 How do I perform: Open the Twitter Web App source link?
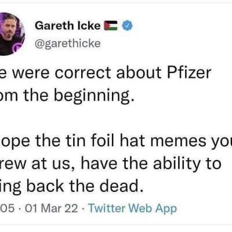pos(132,209)
